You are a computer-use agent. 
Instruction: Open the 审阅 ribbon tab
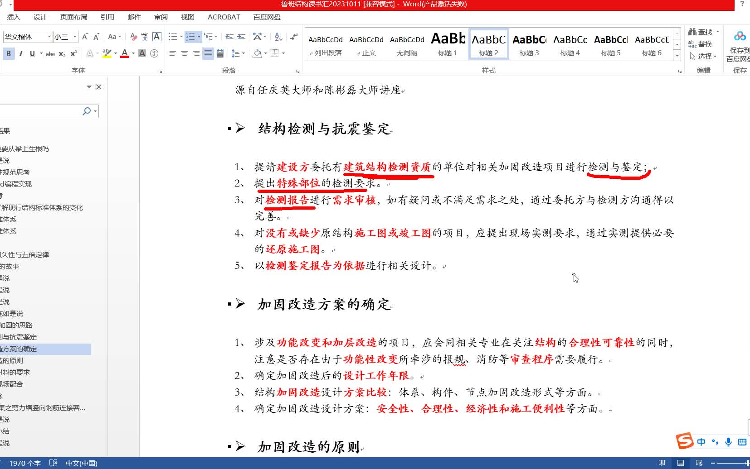(x=161, y=17)
